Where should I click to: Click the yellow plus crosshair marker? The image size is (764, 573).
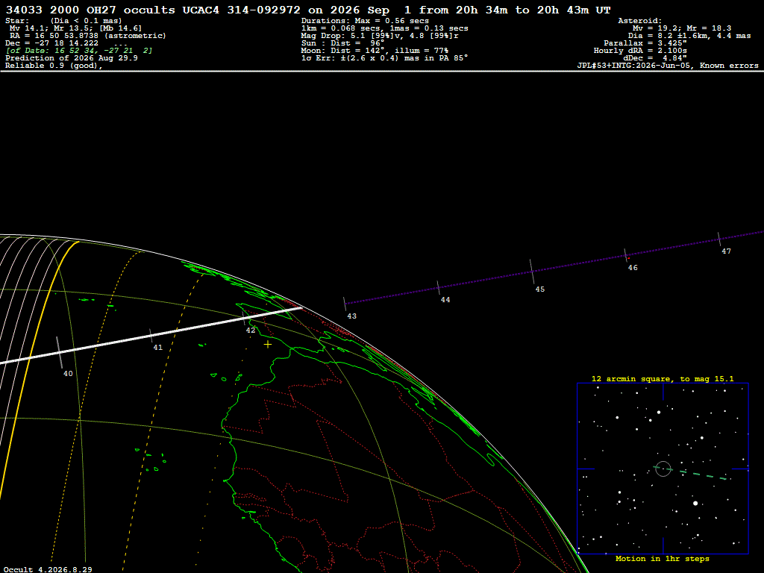coord(268,345)
